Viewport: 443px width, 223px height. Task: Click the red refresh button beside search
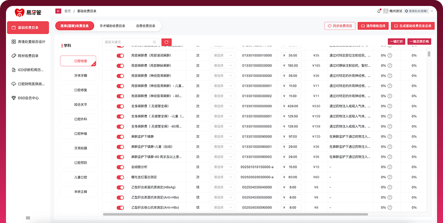point(166,42)
